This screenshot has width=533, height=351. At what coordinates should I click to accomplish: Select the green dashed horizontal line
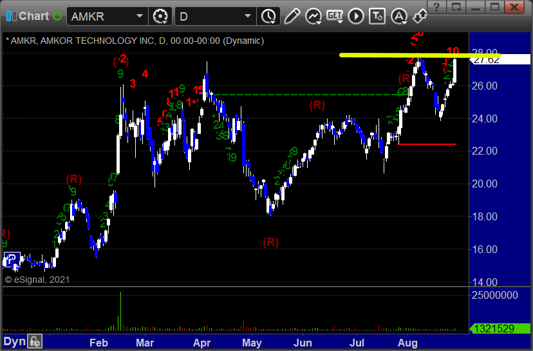point(306,95)
